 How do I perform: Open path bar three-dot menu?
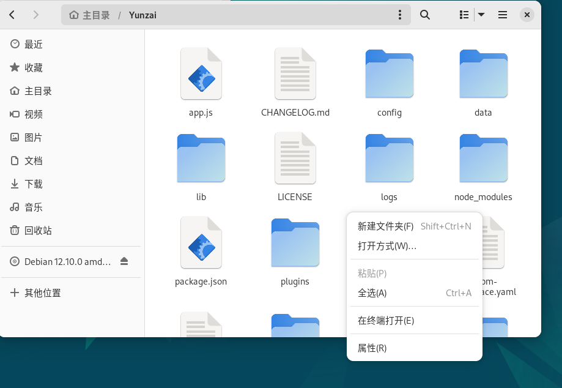click(400, 15)
